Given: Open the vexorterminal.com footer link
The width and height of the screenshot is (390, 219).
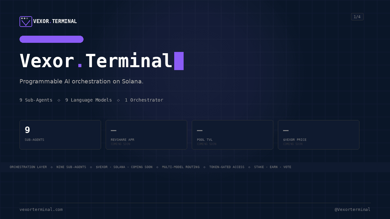Looking at the screenshot, I should pos(41,210).
